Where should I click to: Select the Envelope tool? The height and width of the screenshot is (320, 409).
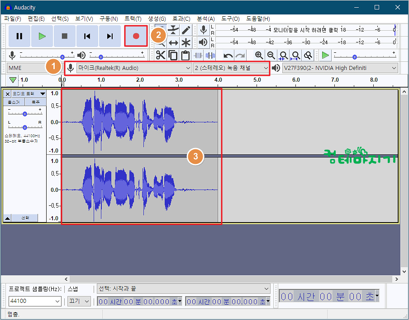173,30
